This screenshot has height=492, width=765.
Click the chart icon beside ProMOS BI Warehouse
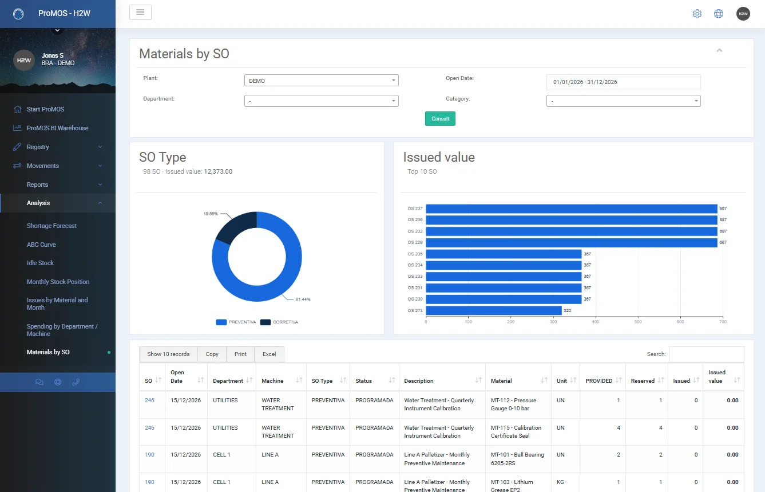click(x=17, y=128)
